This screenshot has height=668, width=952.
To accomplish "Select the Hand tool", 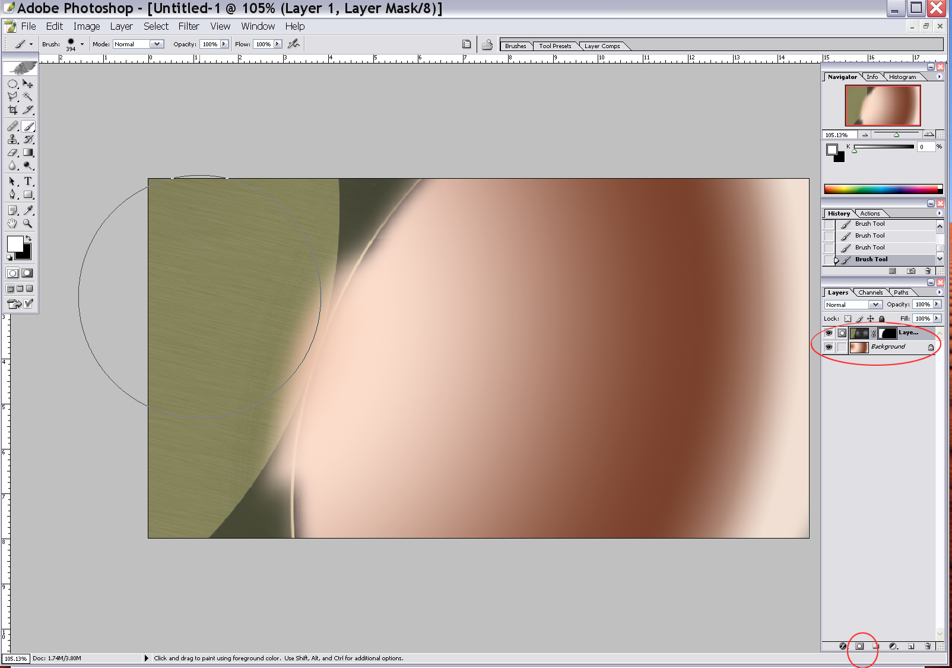I will coord(12,224).
